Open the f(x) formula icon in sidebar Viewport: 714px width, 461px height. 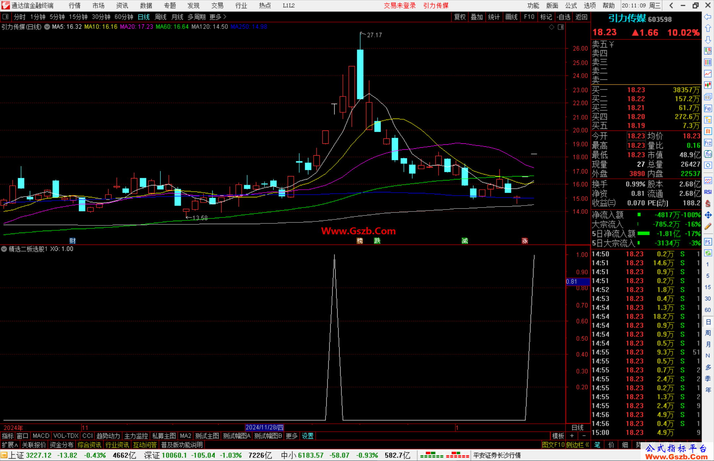pos(708,154)
